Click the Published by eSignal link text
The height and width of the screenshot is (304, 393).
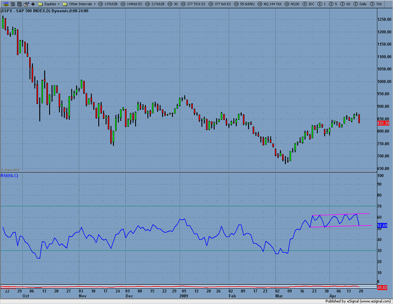[x=358, y=301]
